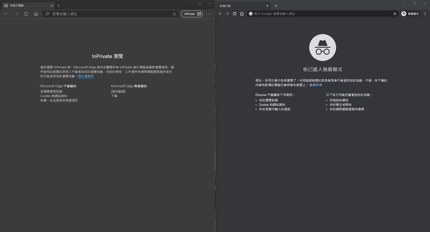
Task: Open Chrome three-dot customize menu
Action: [425, 14]
